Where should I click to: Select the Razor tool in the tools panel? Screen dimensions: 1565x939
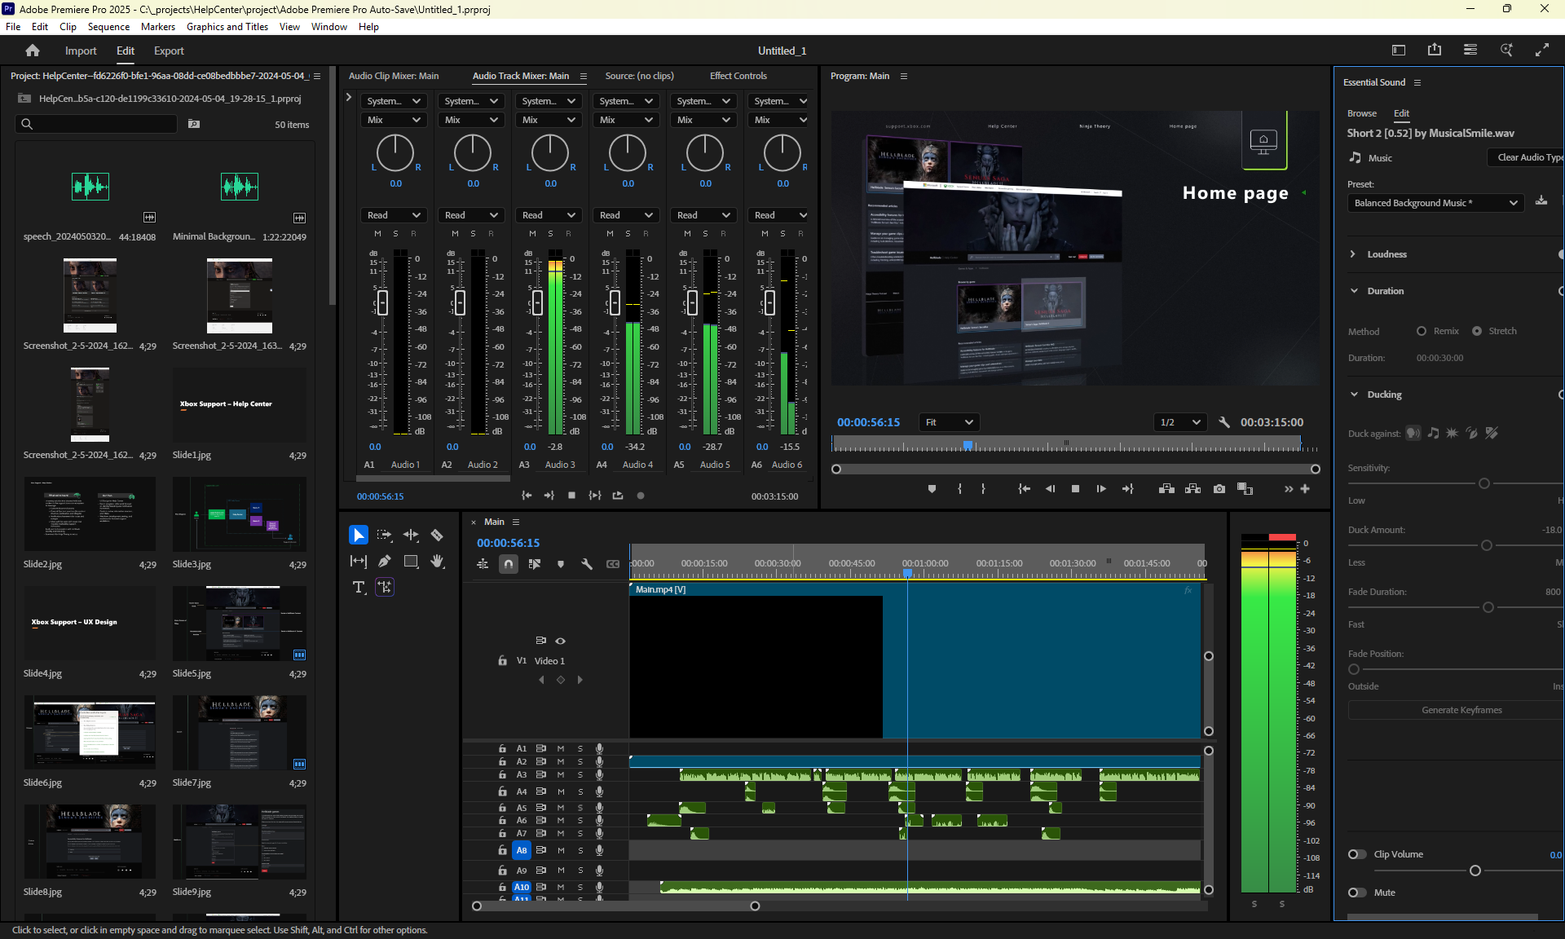[437, 536]
